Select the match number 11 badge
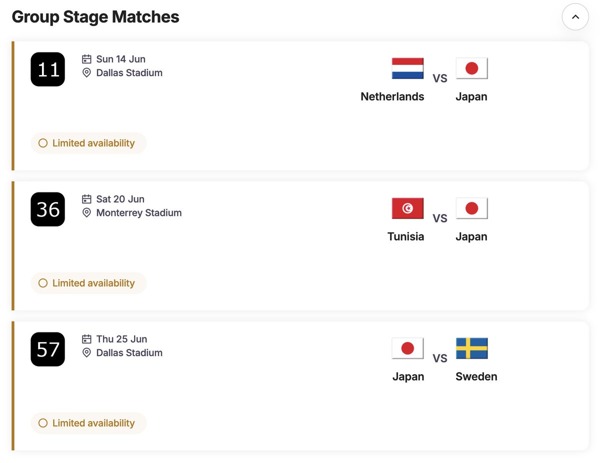600x463 pixels. click(48, 69)
